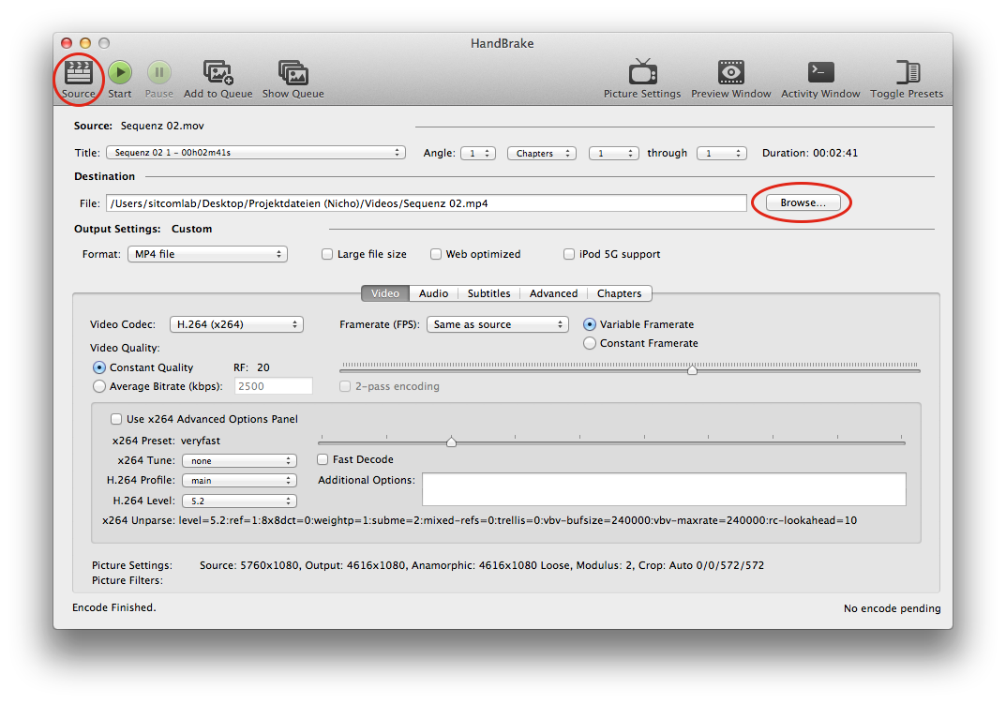Open the Angle dropdown
The image size is (1006, 703).
pos(478,154)
